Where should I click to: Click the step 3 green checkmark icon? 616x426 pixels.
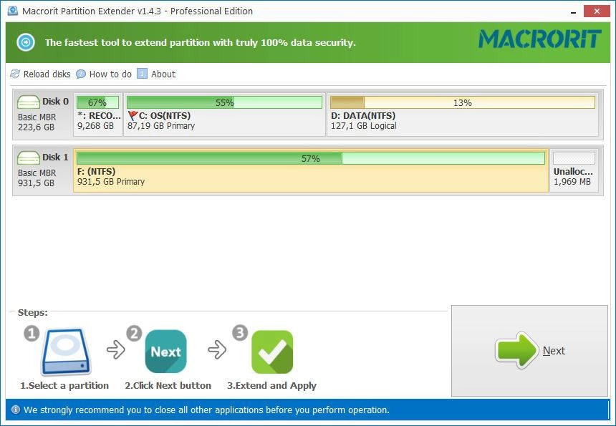coord(272,352)
